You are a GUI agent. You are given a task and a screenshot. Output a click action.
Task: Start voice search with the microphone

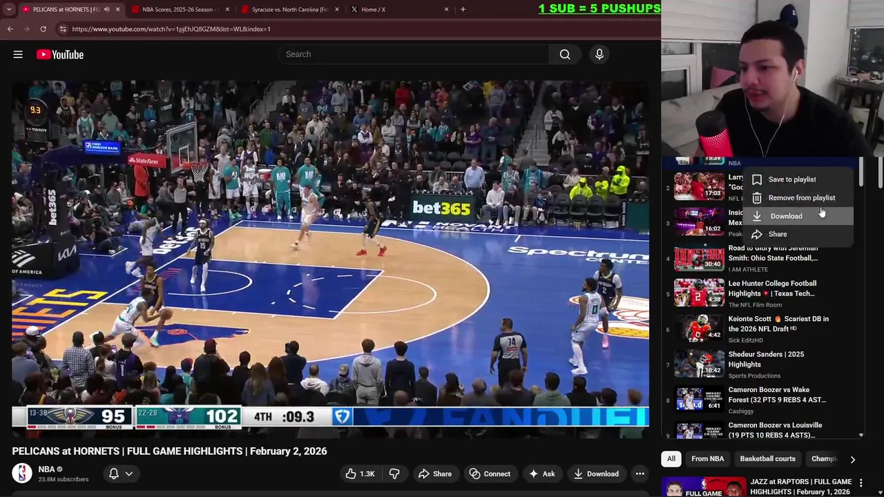coord(599,55)
